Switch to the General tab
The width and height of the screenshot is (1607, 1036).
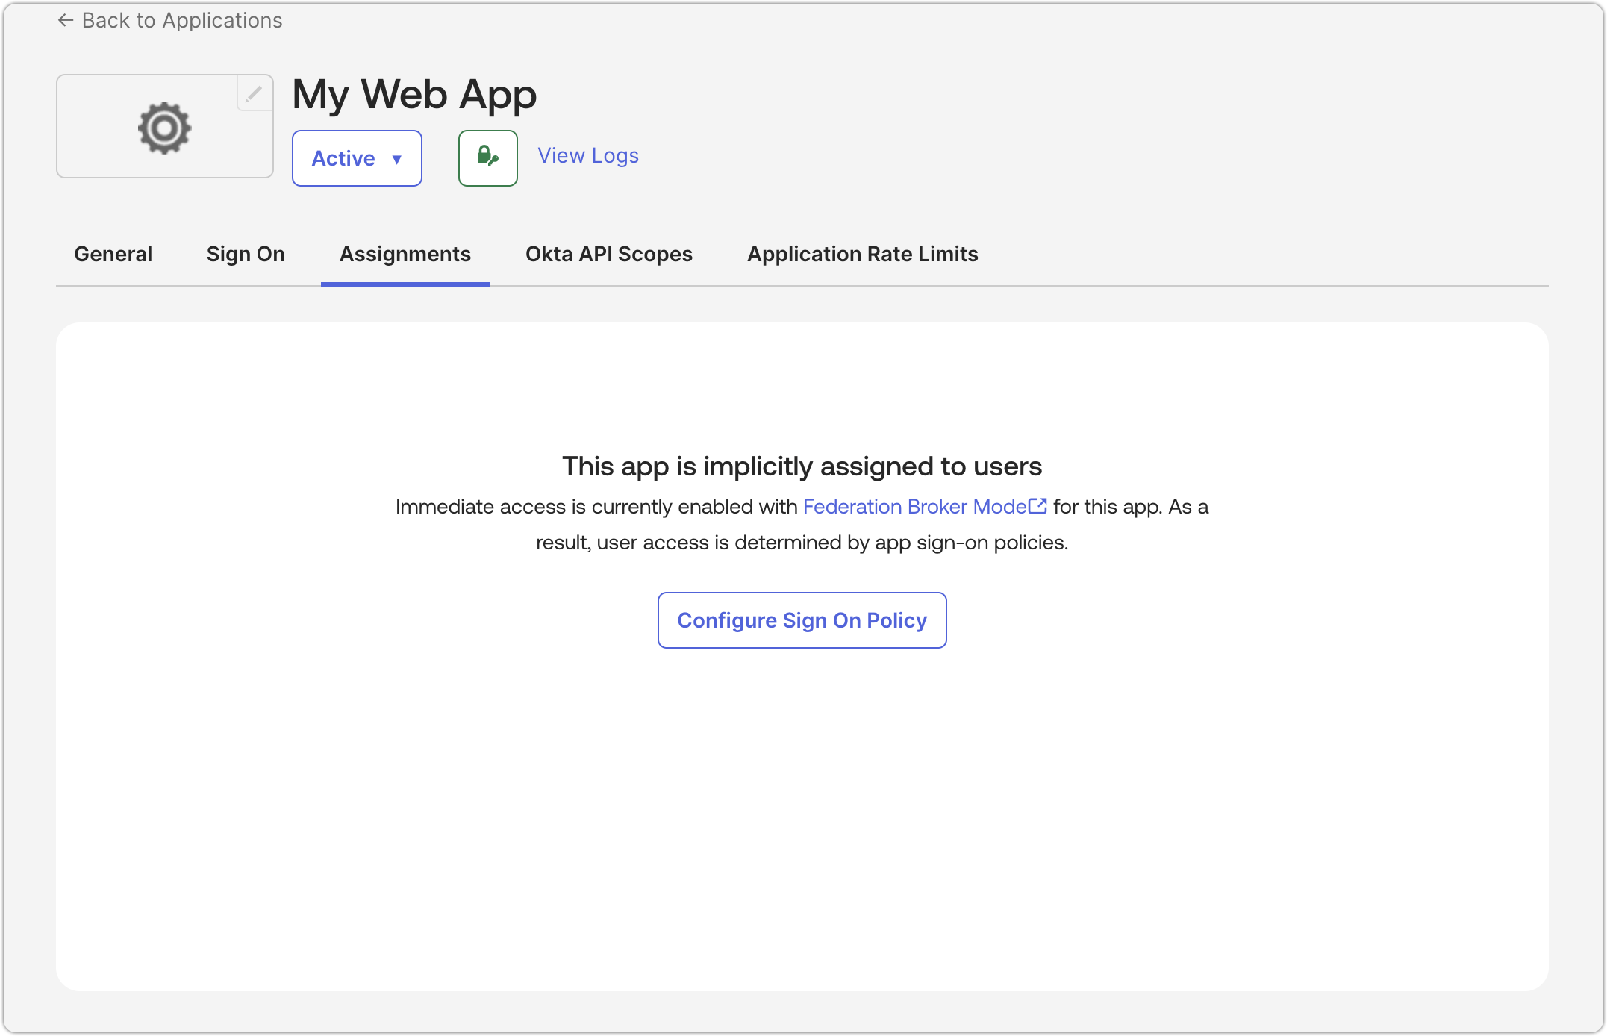coord(113,254)
